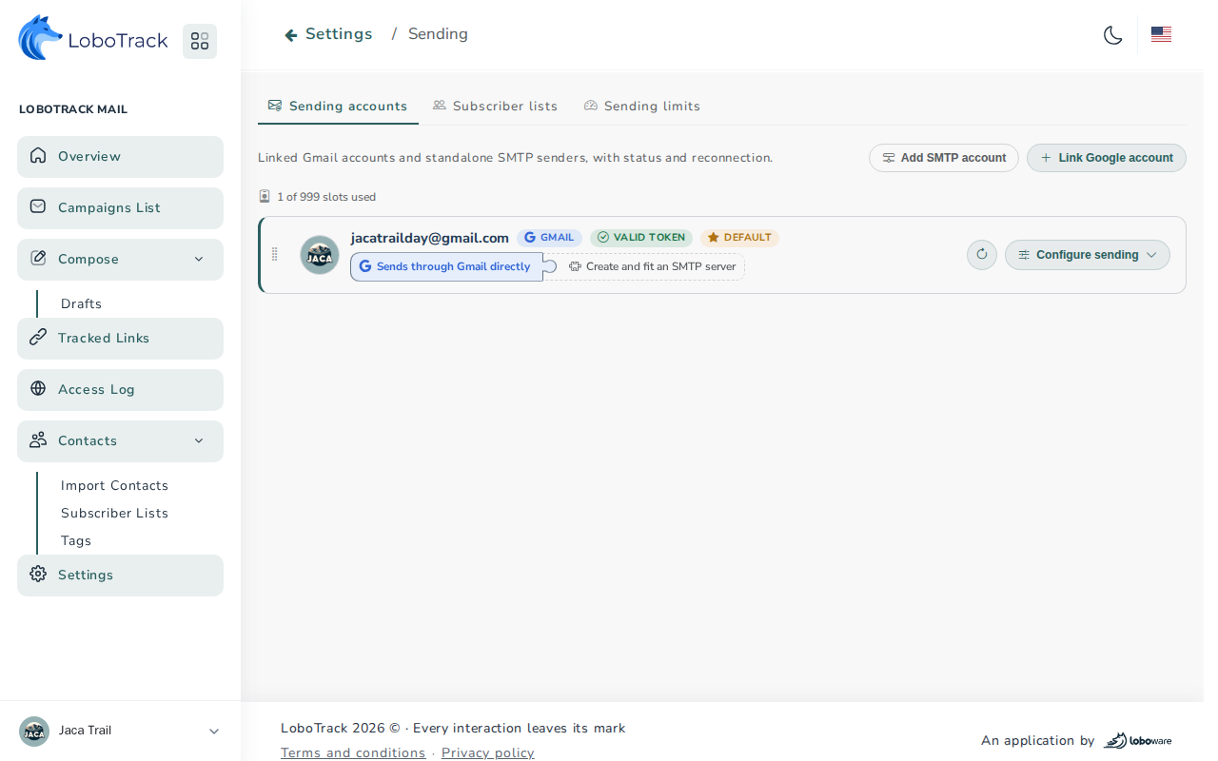
Task: Click the VALID TOKEN status badge
Action: click(x=641, y=238)
